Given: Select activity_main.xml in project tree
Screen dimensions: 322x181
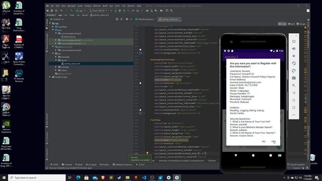Looking at the screenshot, I should (x=91, y=64).
